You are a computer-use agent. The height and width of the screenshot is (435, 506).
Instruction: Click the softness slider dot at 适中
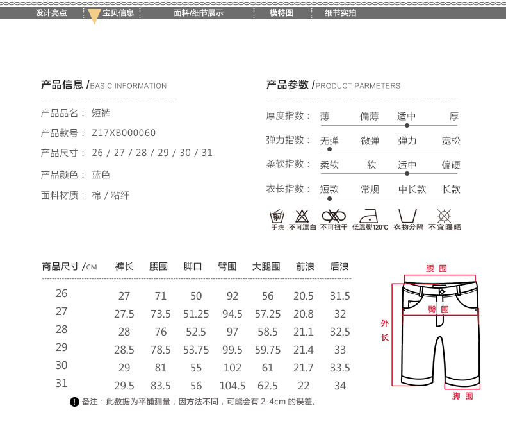pyautogui.click(x=407, y=173)
